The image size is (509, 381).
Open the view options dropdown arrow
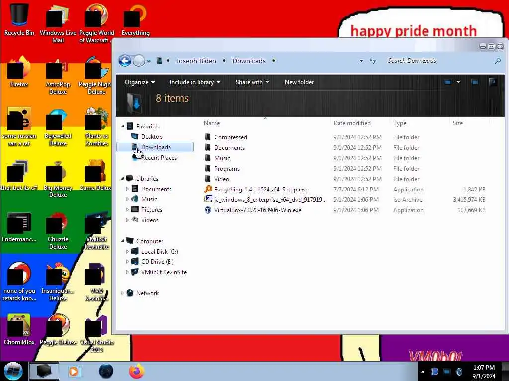[x=458, y=82]
